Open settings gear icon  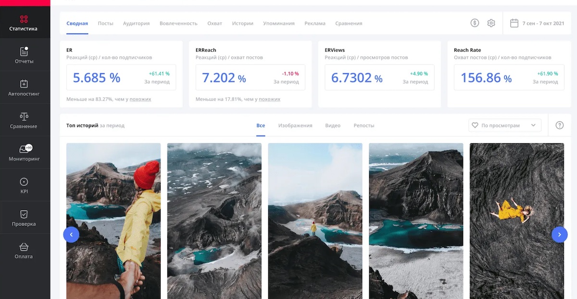(x=491, y=23)
